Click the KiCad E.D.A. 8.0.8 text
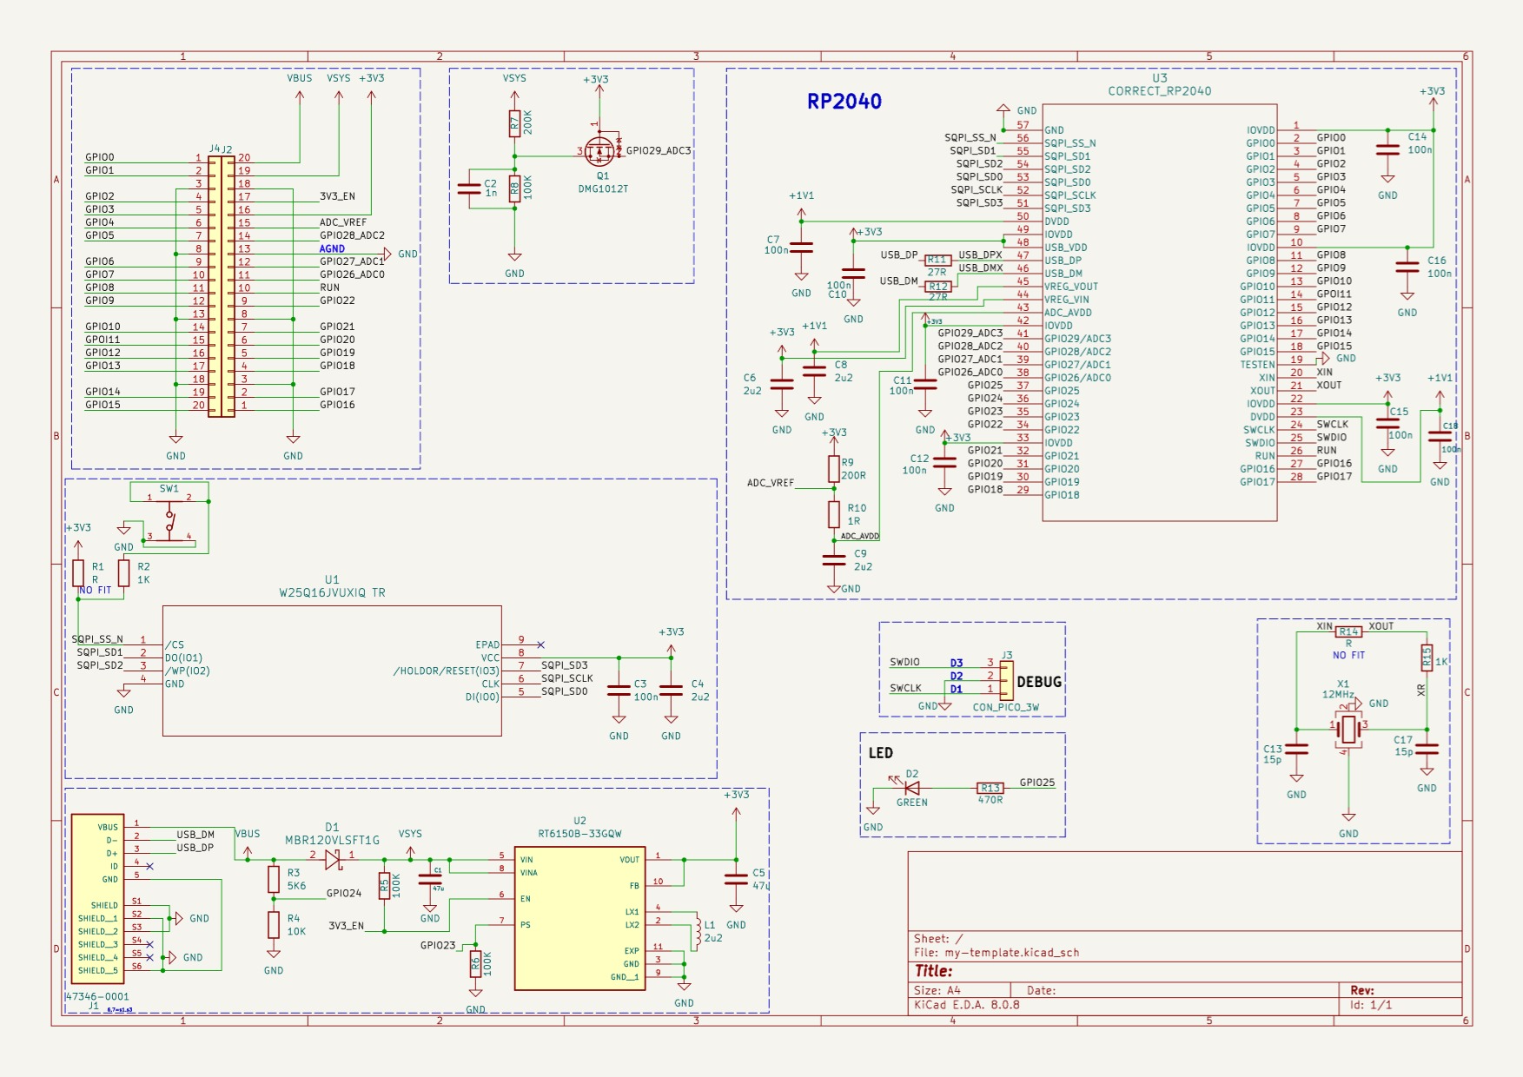 pos(967,1004)
